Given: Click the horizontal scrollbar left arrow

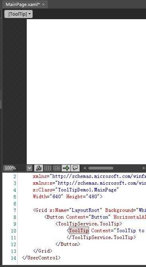Looking at the screenshot, I should 84,168.
